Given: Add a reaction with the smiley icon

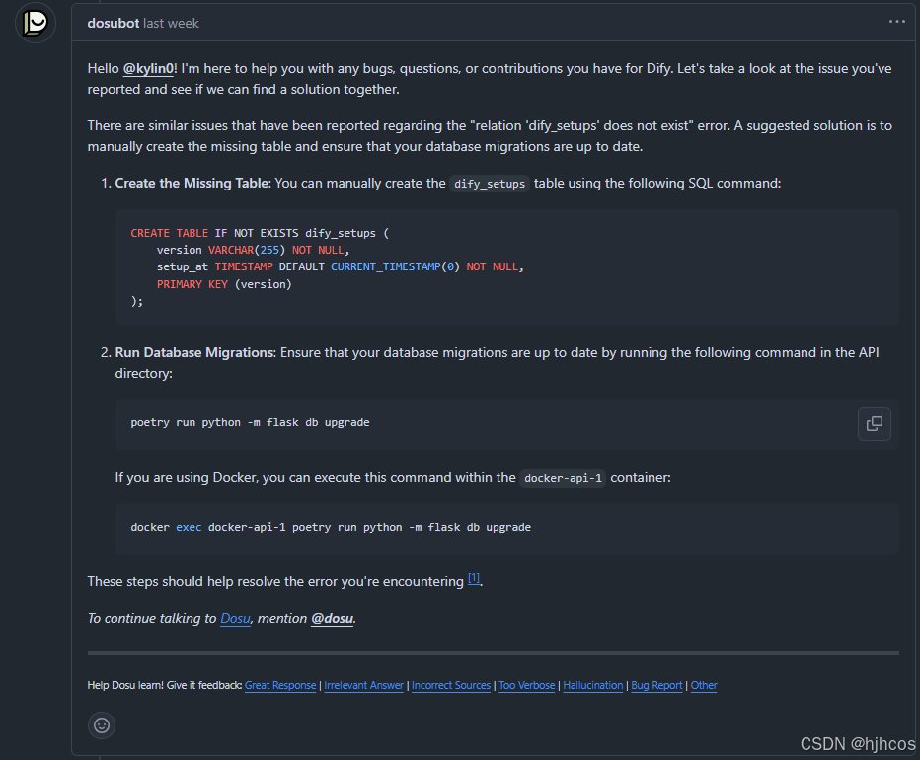Looking at the screenshot, I should click(x=102, y=725).
